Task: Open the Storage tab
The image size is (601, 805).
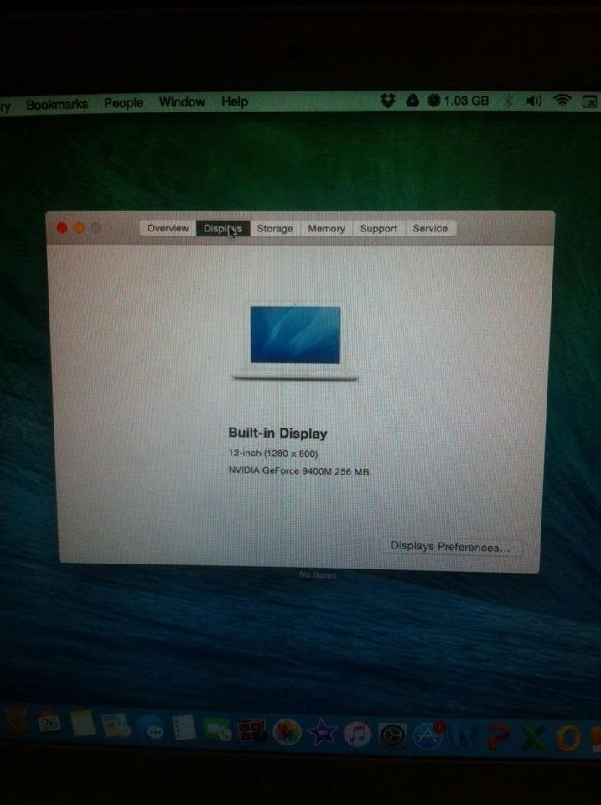Action: pyautogui.click(x=275, y=228)
